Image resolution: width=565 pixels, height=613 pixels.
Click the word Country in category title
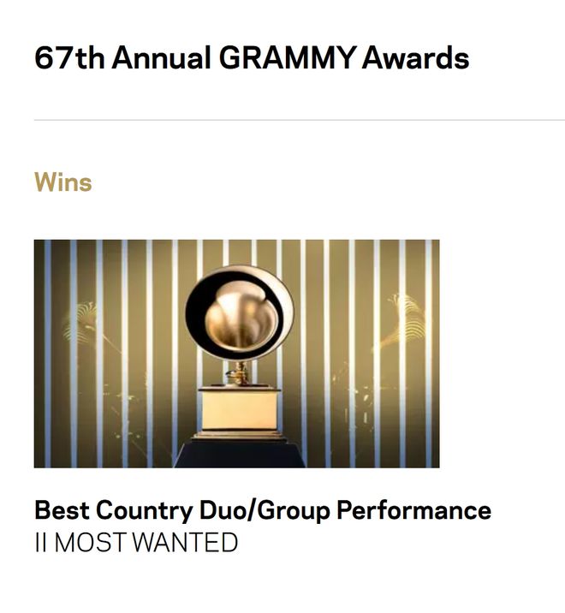click(145, 511)
